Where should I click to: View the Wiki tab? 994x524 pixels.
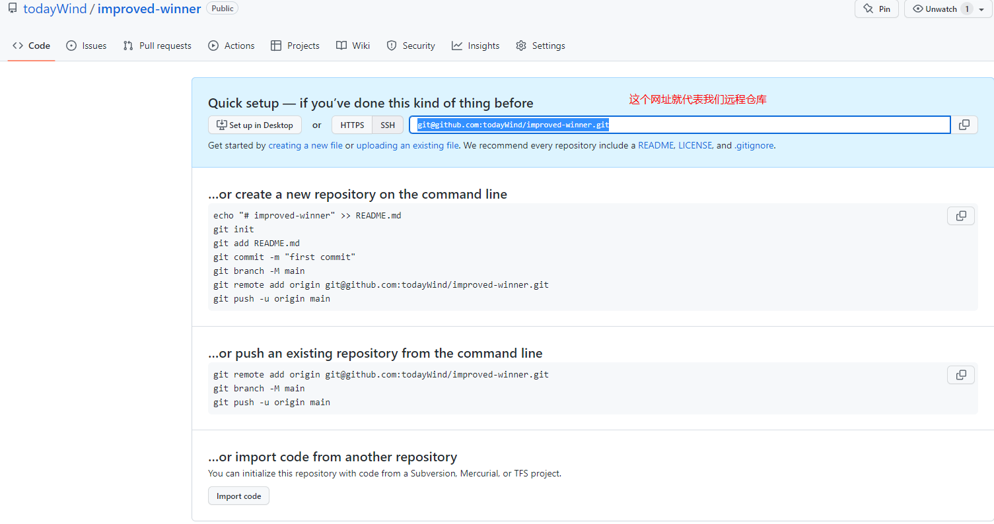[353, 46]
